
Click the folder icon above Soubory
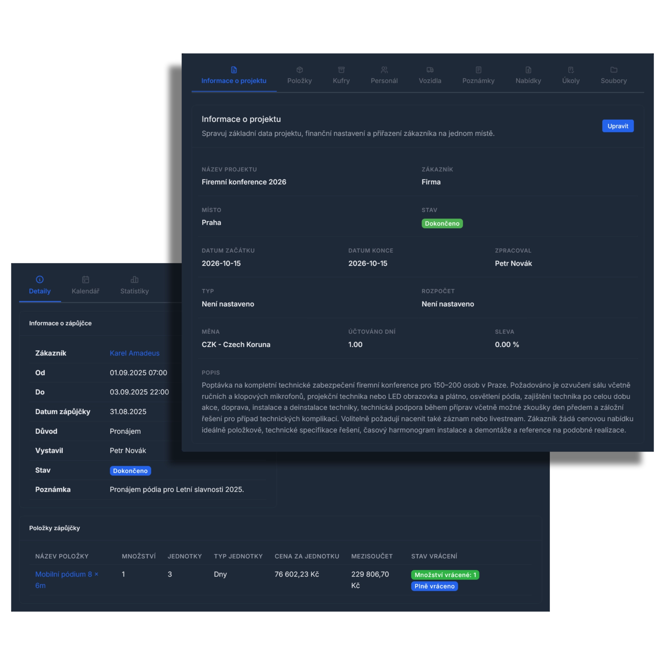click(613, 70)
